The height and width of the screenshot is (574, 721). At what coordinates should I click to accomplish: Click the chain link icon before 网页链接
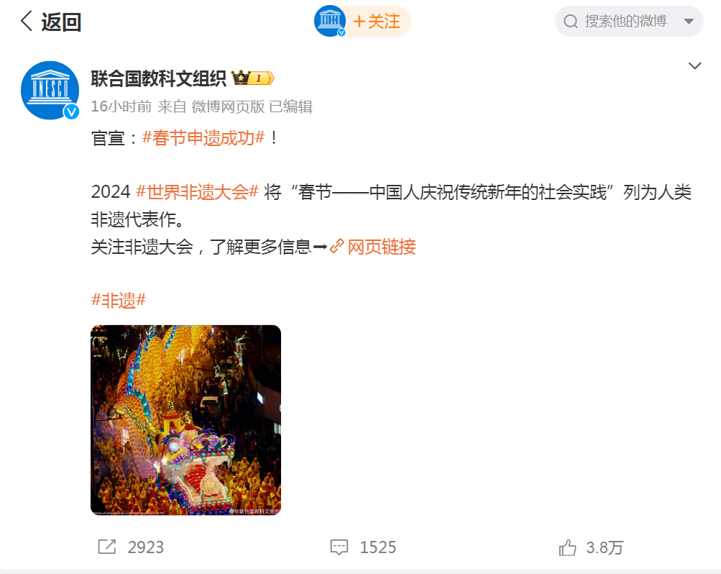coord(337,246)
